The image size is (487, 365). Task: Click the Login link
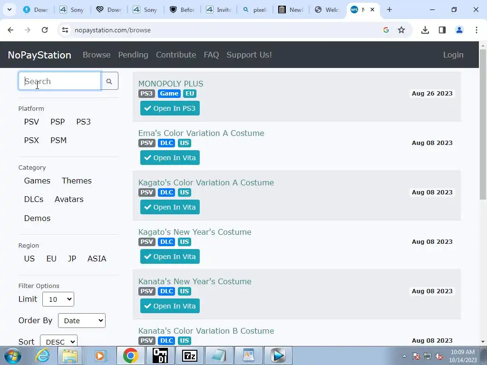click(x=453, y=55)
